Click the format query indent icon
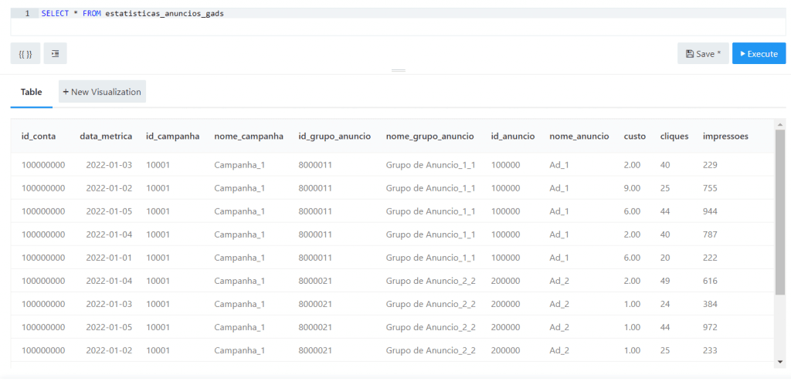 tap(56, 54)
